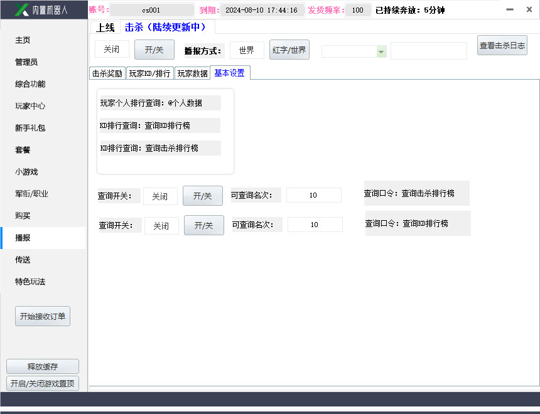Toggle the kill broadcast 开/关 button

154,50
